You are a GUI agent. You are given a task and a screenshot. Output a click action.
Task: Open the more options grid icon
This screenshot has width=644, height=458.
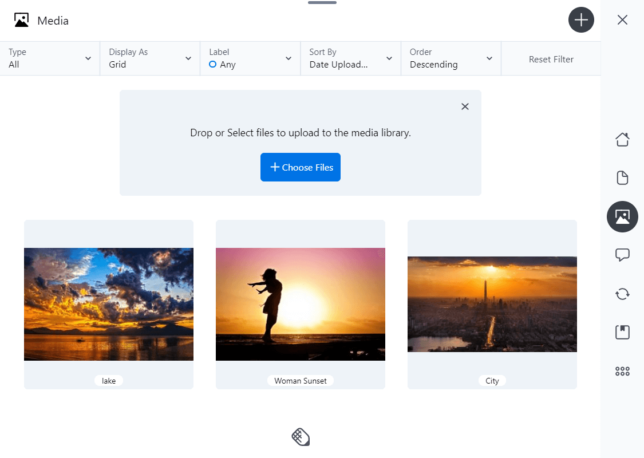click(x=622, y=370)
